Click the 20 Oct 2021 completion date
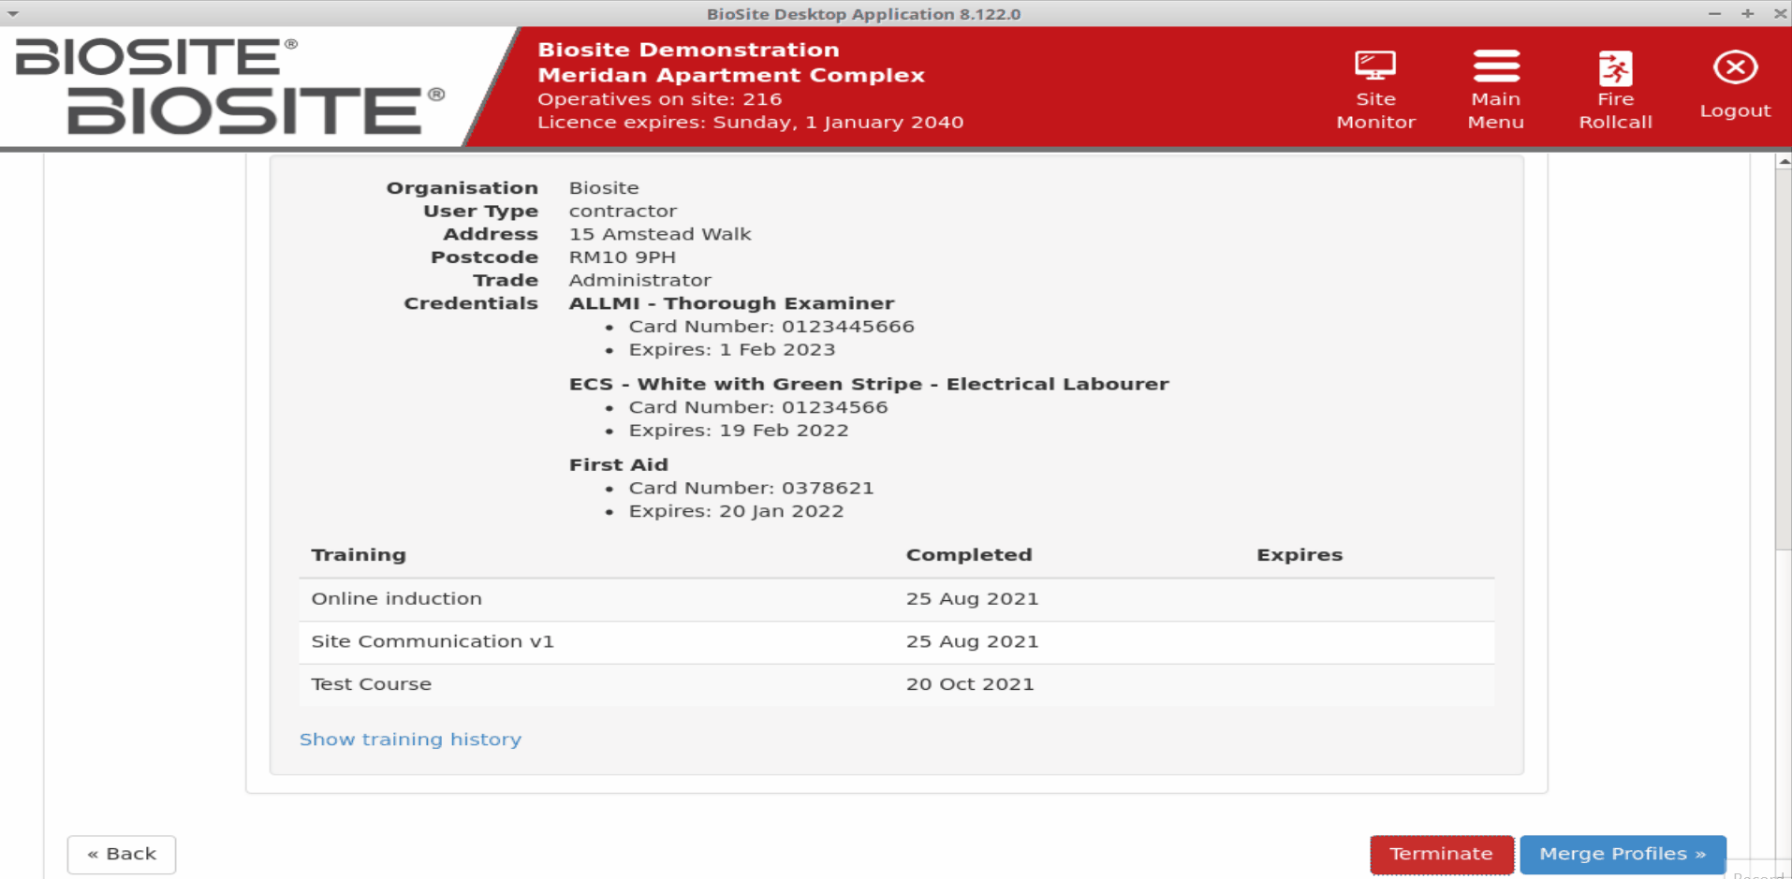This screenshot has width=1792, height=879. pos(970,684)
